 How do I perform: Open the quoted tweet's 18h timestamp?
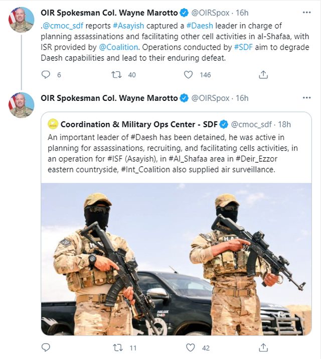283,124
